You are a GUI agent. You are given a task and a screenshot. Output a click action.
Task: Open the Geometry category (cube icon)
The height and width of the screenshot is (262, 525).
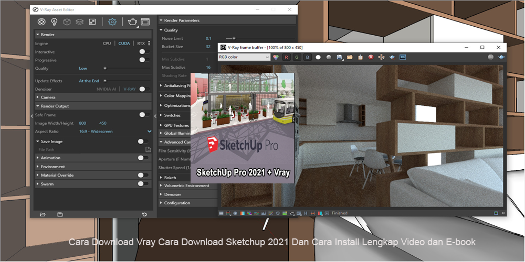coord(67,21)
